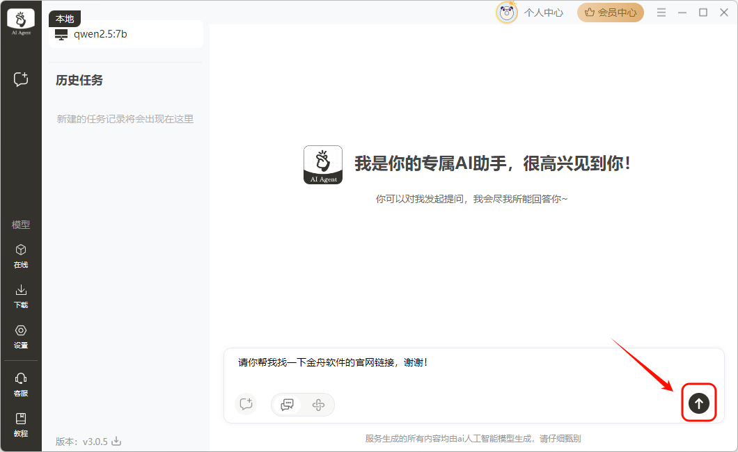Click the send arrow button
This screenshot has height=452, width=738.
(x=699, y=403)
